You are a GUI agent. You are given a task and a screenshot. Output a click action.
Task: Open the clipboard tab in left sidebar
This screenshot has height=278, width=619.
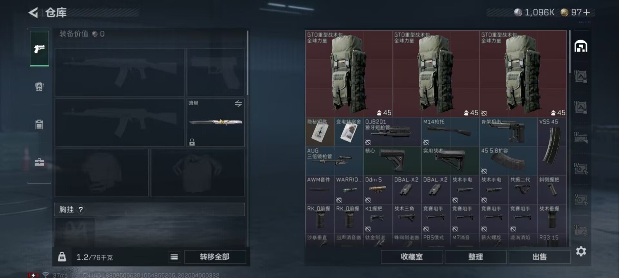[x=39, y=124]
